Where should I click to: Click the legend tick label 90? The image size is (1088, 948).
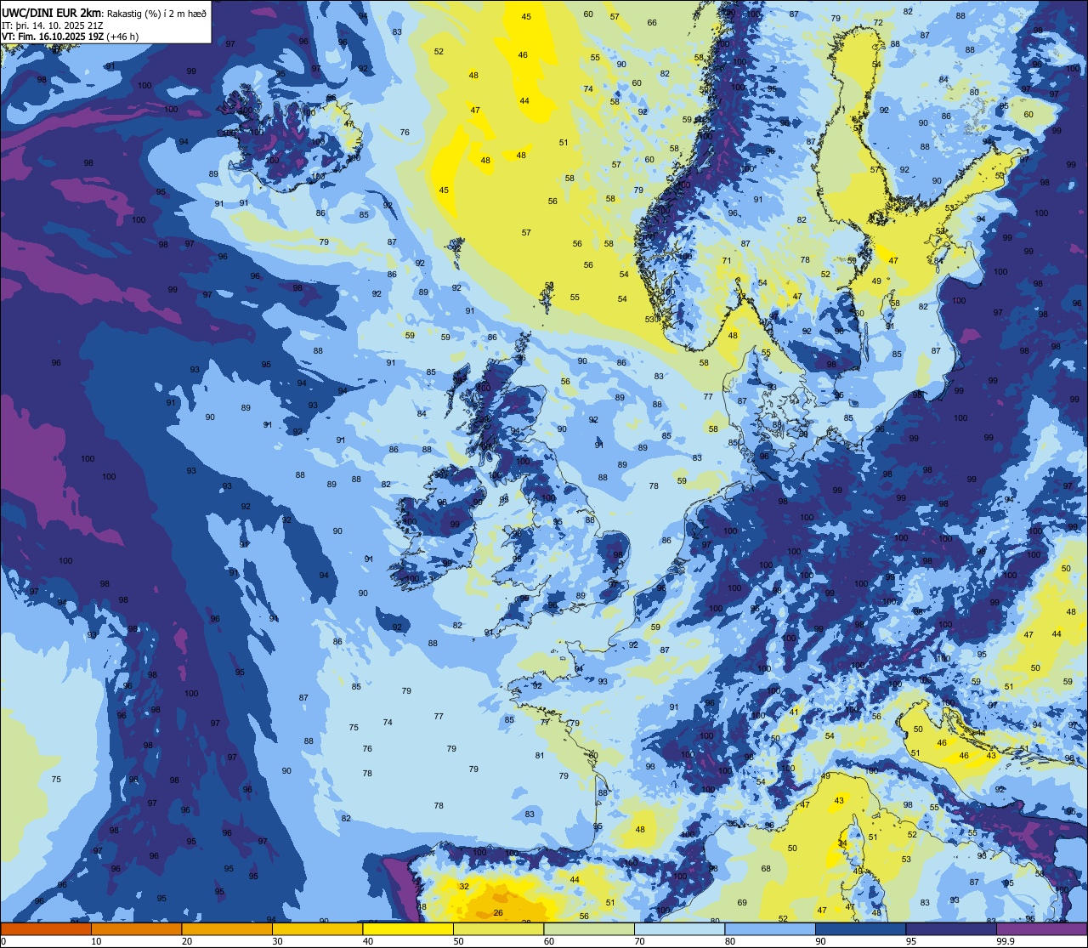[820, 941]
